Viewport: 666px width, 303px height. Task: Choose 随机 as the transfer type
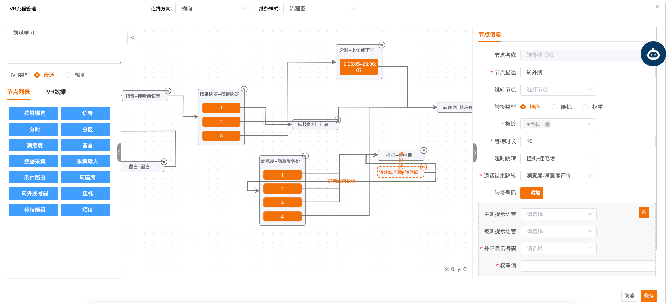pos(554,107)
